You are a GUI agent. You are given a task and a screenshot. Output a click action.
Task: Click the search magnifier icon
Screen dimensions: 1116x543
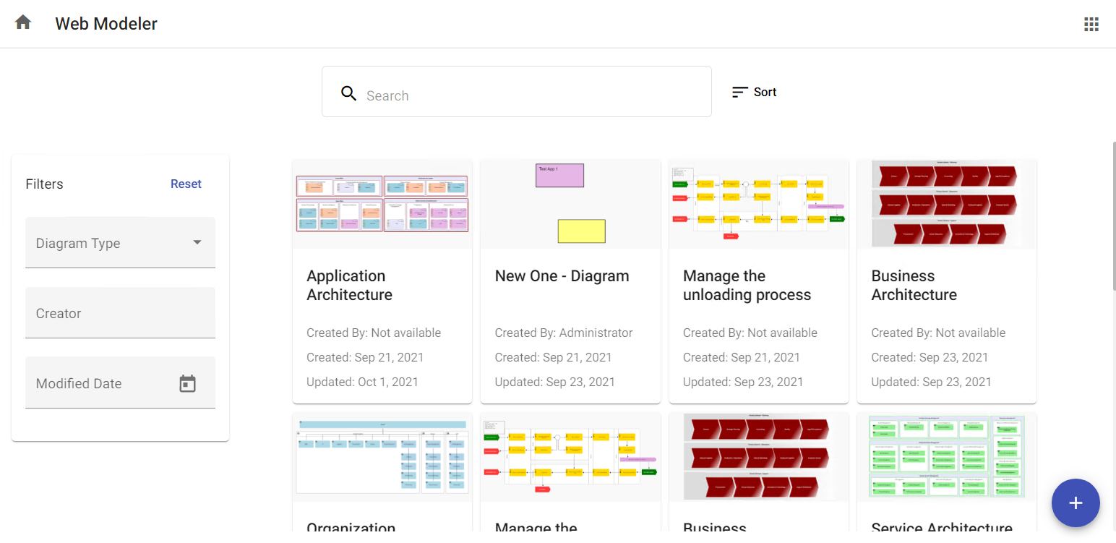point(349,93)
